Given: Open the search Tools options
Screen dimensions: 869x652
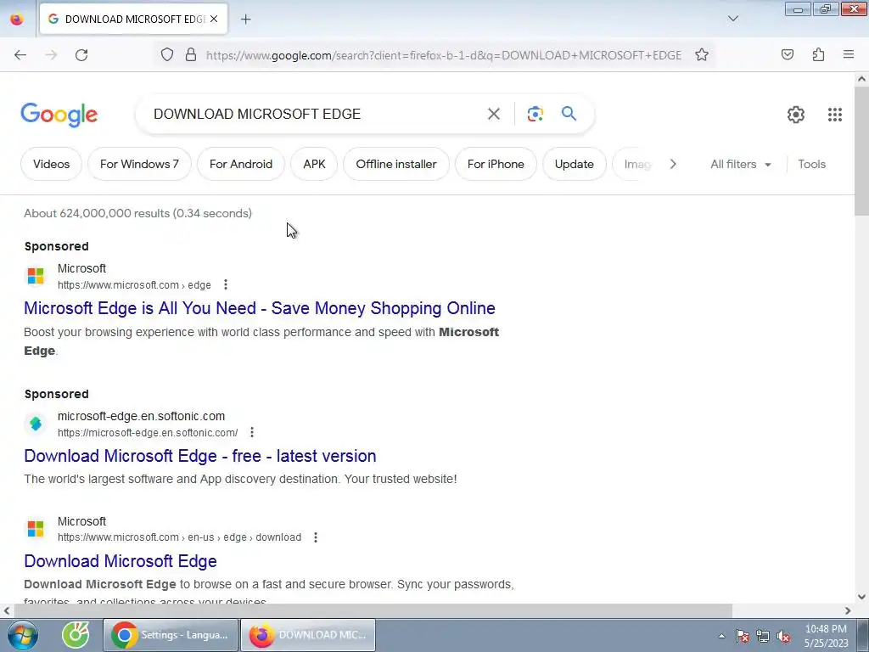Looking at the screenshot, I should click(x=811, y=164).
